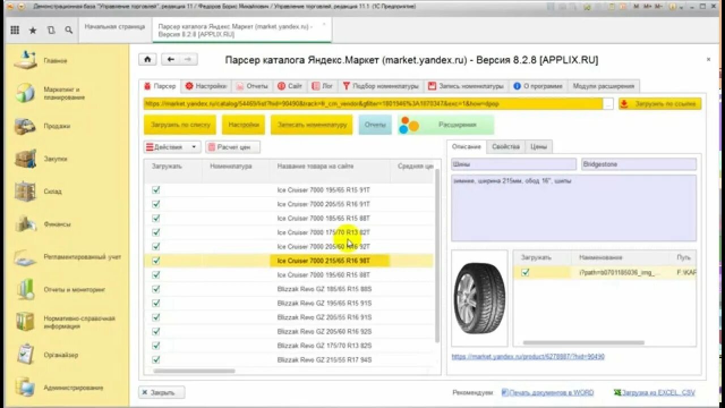Switch to the Парсер tab
The width and height of the screenshot is (725, 408).
[160, 86]
